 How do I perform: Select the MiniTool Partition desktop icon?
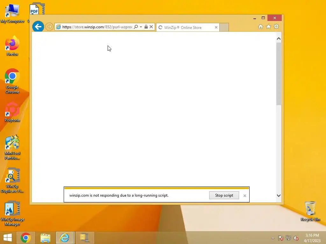click(x=12, y=147)
